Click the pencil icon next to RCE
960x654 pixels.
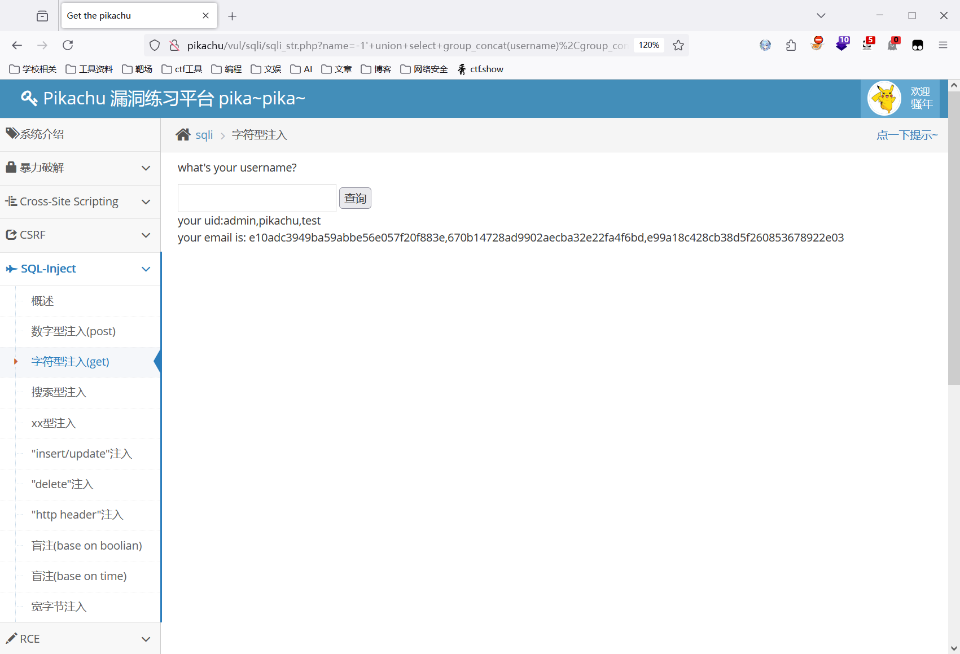coord(11,638)
